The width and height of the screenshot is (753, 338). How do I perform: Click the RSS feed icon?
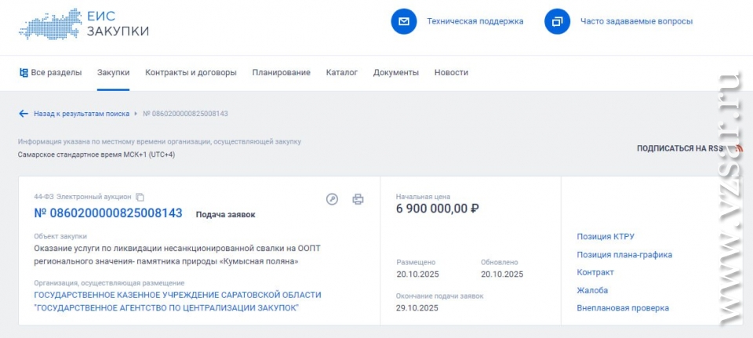coord(738,147)
